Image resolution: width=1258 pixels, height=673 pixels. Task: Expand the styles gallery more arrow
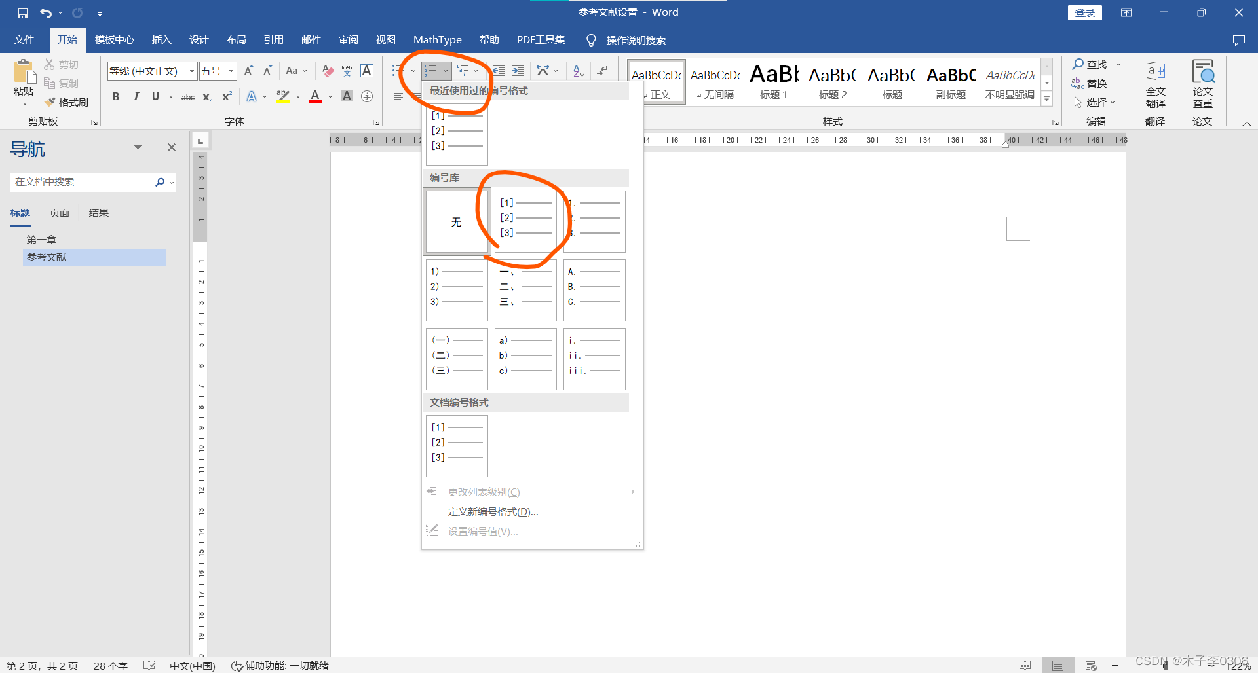point(1047,99)
